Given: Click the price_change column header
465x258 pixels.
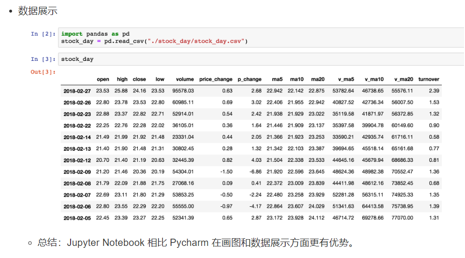Looking at the screenshot, I should [x=216, y=79].
